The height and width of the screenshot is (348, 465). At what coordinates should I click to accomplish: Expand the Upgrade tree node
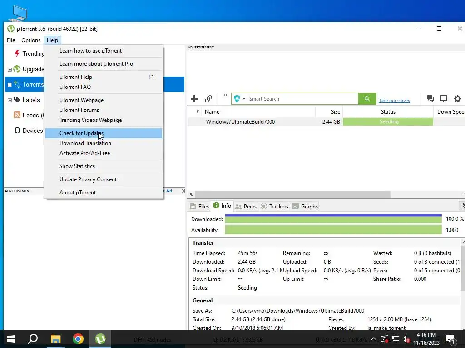pos(10,69)
